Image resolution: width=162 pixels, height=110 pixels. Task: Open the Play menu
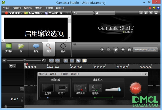coord(38,8)
